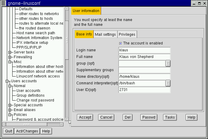Screen dimensions: 208x139
Task: Expand the Email aliases tree node
Action: point(10,110)
